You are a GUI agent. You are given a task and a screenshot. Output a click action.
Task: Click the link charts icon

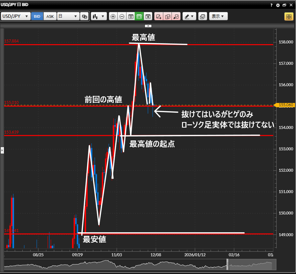[x=84, y=16]
